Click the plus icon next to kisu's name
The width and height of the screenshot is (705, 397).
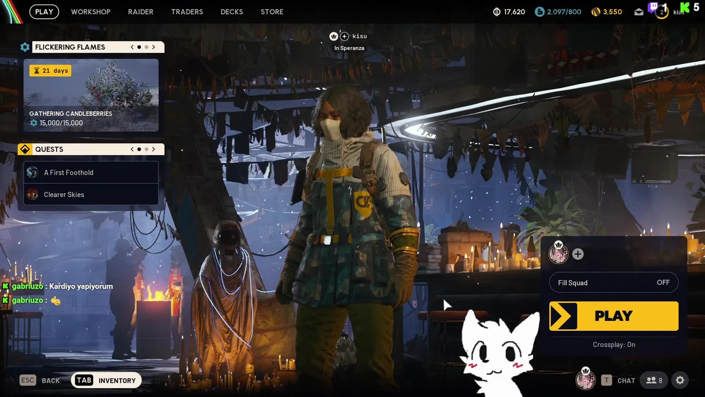[344, 36]
